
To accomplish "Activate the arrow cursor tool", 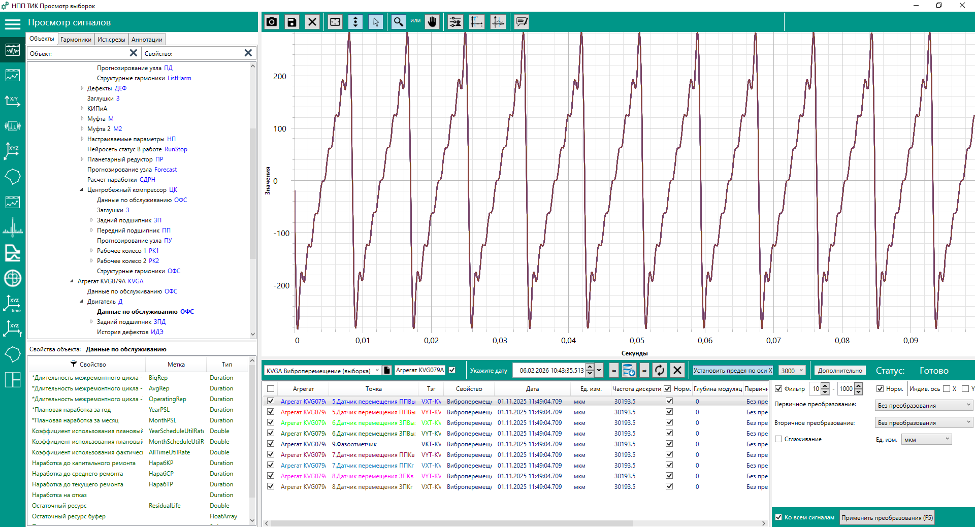I will coord(376,22).
